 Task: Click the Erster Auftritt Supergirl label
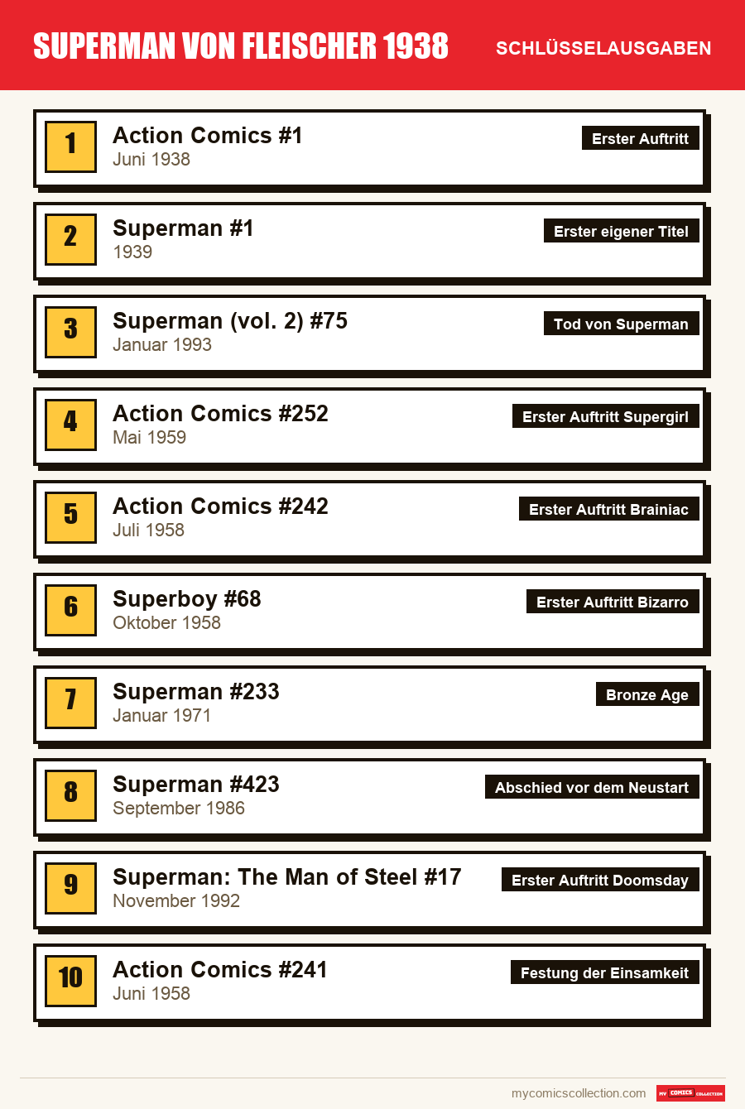point(606,416)
